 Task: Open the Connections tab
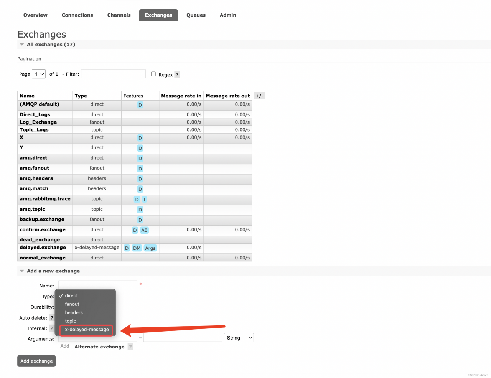tap(77, 15)
